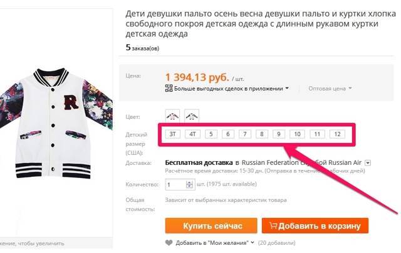This screenshot has height=253, width=401.
Task: Open the 'Оптовая цена' dropdown
Action: 330,89
